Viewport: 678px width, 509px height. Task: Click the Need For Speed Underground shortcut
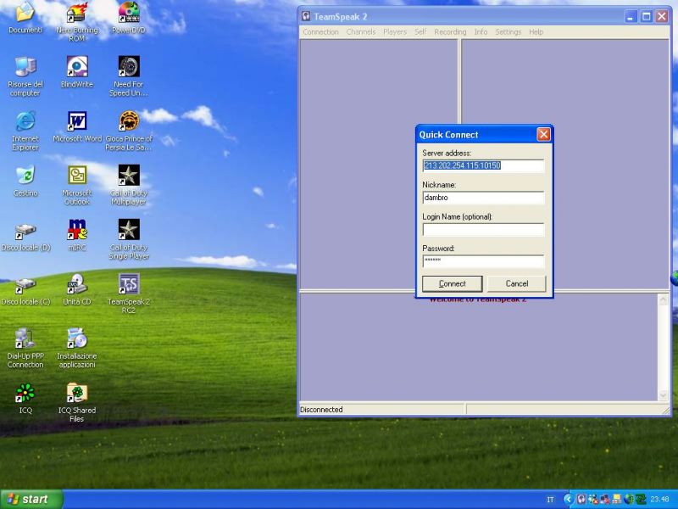[129, 76]
